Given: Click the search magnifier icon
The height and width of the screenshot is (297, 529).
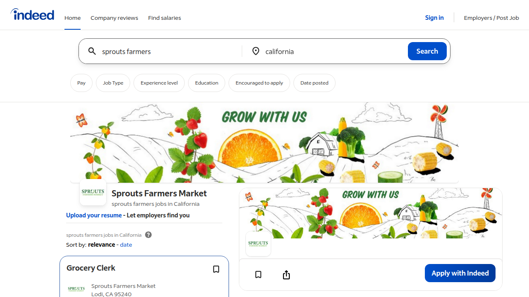Looking at the screenshot, I should [92, 51].
